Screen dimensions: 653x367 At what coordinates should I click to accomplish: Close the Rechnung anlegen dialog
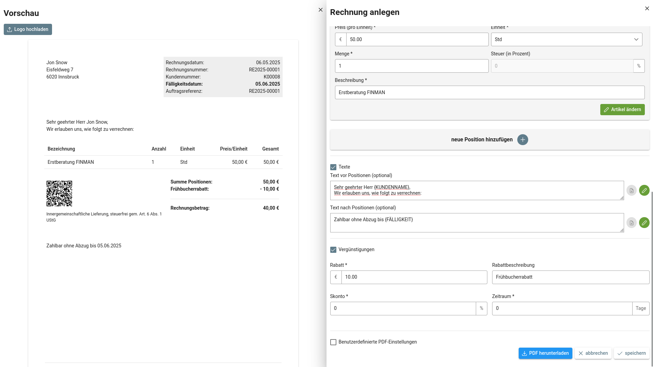(x=647, y=8)
